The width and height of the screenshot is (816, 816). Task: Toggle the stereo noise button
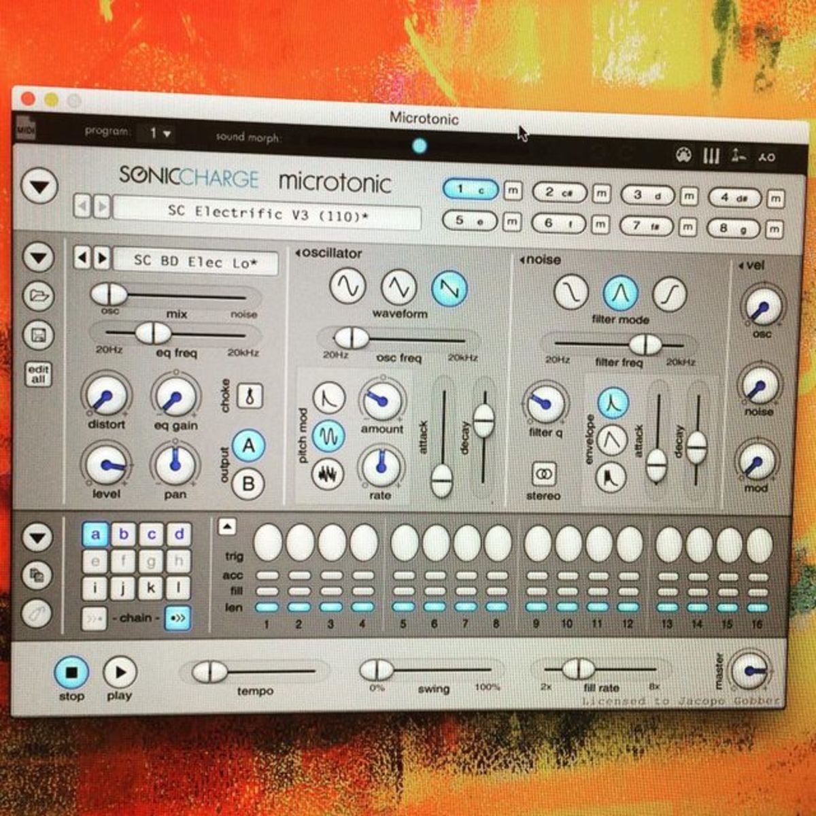coord(543,474)
